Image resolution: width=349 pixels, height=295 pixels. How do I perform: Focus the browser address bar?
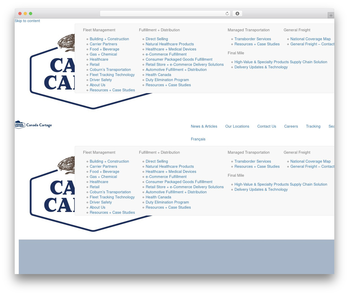pos(165,14)
